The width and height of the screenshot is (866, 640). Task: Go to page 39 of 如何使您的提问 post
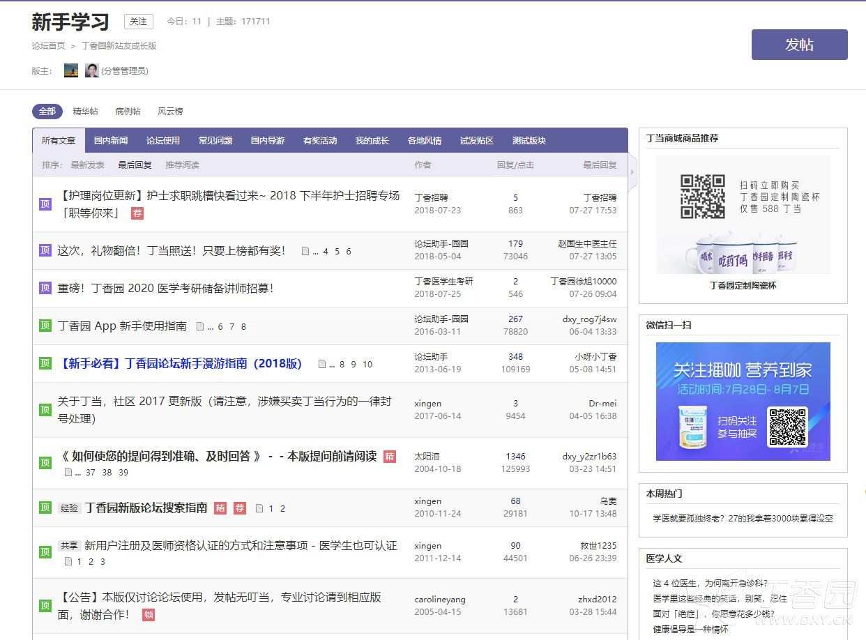coord(123,472)
